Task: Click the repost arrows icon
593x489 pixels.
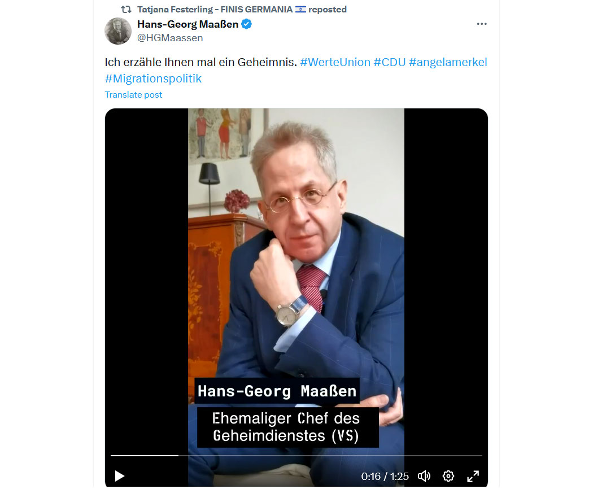Action: tap(126, 9)
